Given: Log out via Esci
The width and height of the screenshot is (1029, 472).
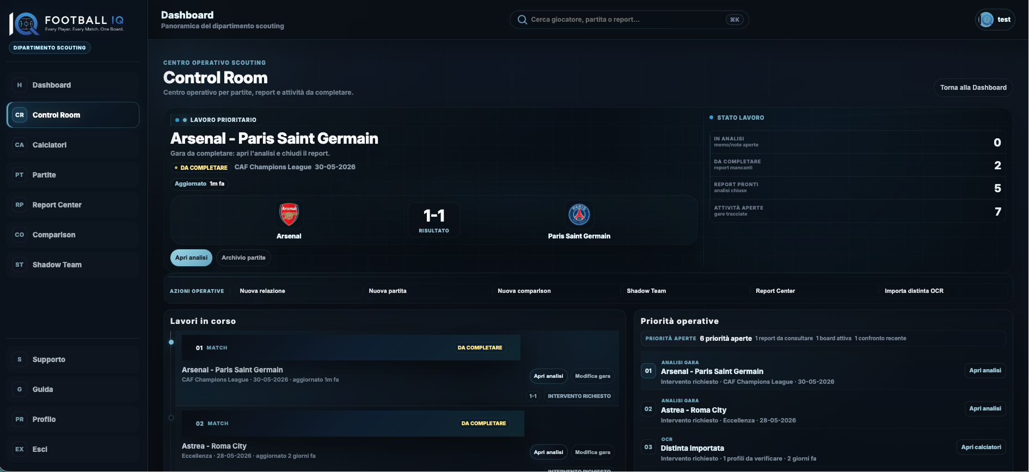Looking at the screenshot, I should (73, 449).
